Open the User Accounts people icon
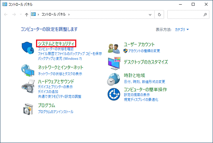Image resolution: width=213 pixels, height=143 pixels. click(x=114, y=48)
